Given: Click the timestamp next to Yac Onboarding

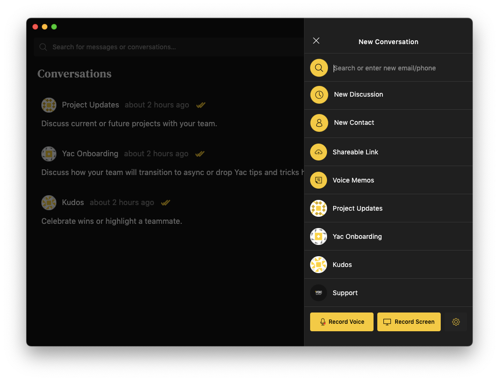Looking at the screenshot, I should point(156,154).
